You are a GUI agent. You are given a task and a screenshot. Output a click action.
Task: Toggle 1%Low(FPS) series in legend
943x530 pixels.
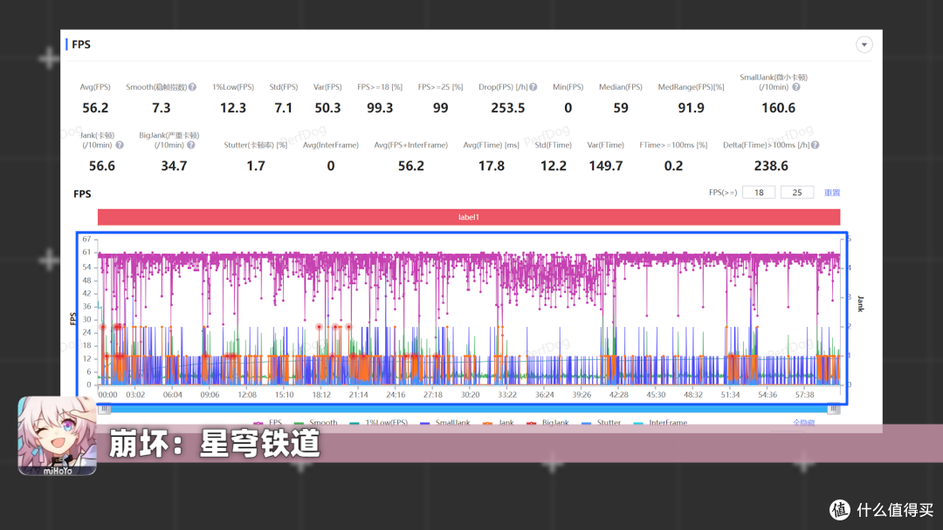379,423
